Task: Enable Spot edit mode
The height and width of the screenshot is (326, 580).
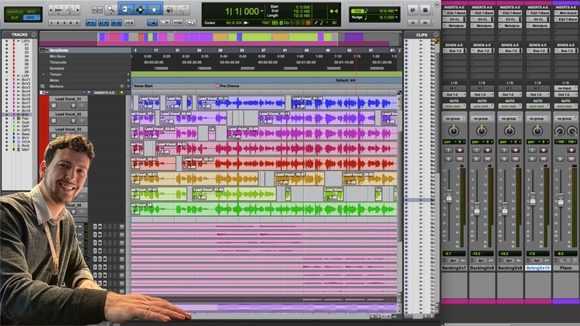Action: click(x=32, y=12)
